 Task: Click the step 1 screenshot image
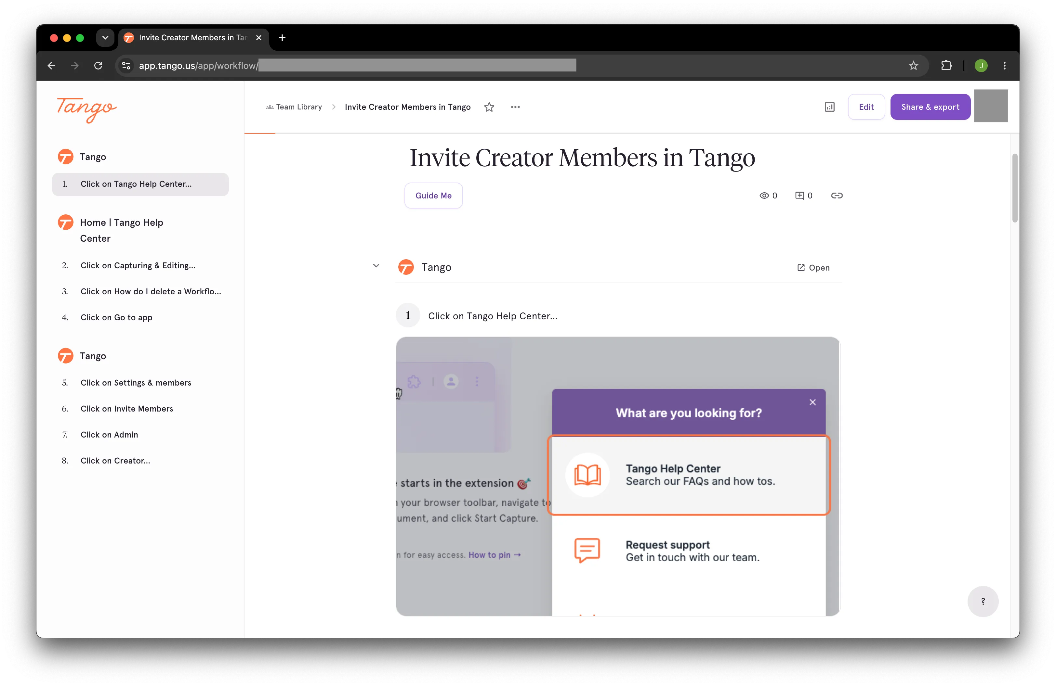618,476
